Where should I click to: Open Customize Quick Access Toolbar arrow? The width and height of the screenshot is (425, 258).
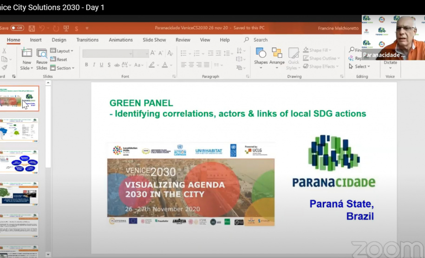pos(87,28)
